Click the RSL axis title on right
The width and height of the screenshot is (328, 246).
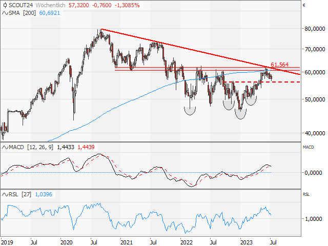click(x=306, y=195)
